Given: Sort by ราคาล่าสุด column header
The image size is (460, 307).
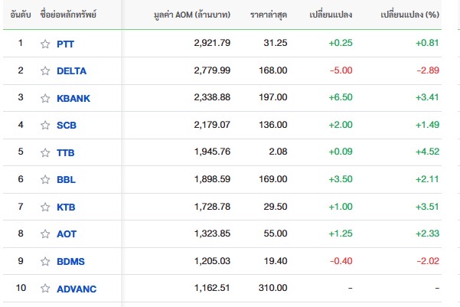Looking at the screenshot, I should click(269, 15).
